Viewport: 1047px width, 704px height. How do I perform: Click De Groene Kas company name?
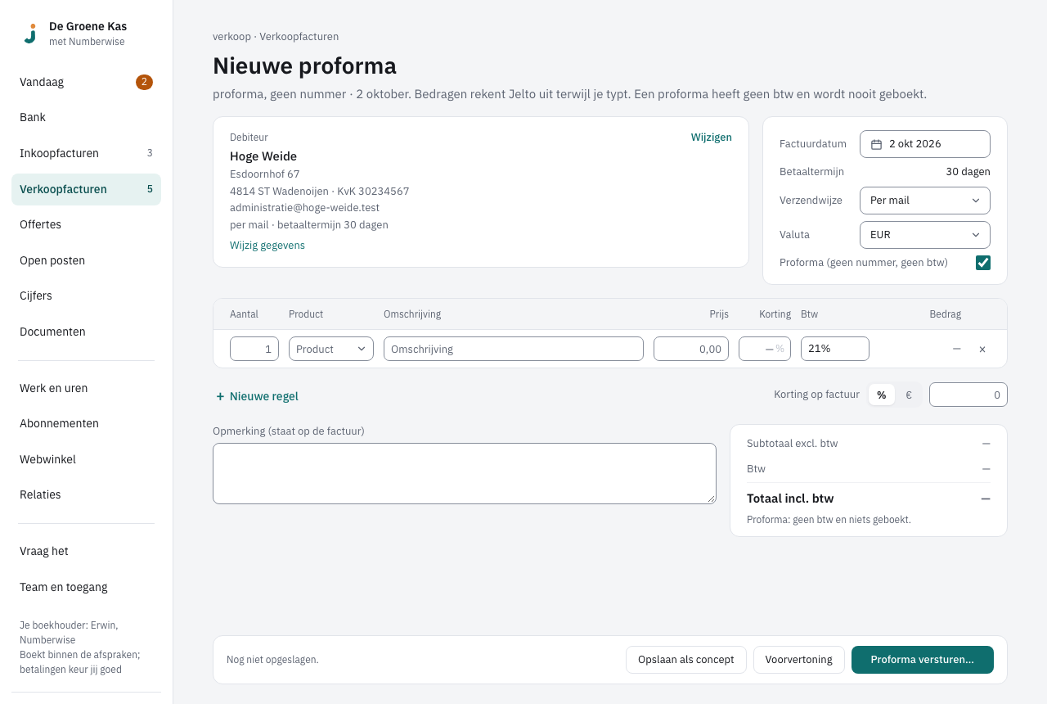88,26
